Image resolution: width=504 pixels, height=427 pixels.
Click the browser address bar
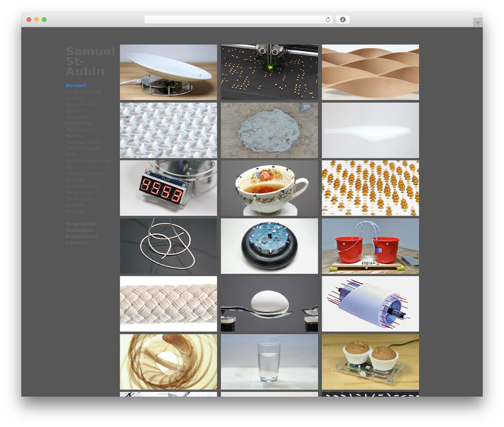pyautogui.click(x=238, y=20)
